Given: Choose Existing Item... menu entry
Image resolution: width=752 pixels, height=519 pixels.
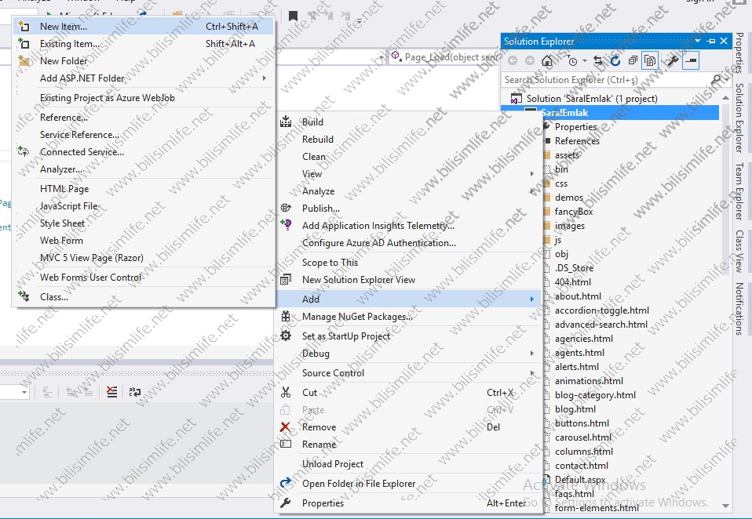Looking at the screenshot, I should 144,44.
